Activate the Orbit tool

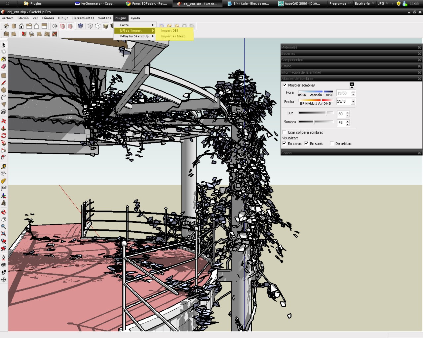(x=4, y=212)
